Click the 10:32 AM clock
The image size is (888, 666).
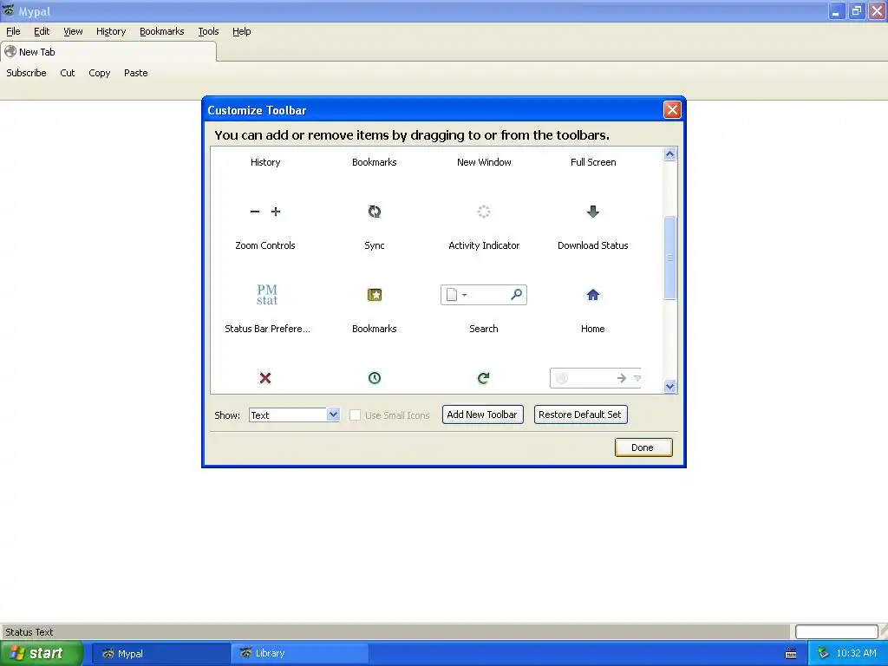pyautogui.click(x=856, y=654)
